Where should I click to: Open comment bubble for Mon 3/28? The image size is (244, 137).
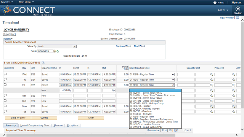click(x=5, y=106)
